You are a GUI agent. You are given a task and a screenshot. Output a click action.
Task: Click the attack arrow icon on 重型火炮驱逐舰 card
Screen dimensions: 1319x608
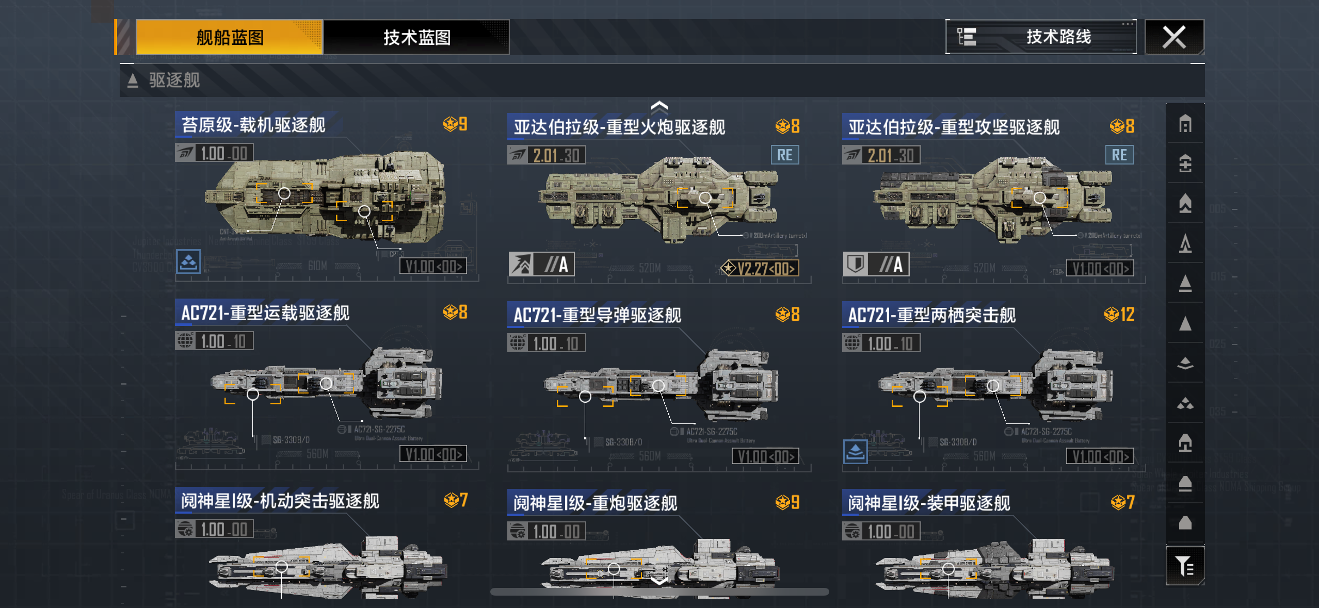(x=521, y=265)
